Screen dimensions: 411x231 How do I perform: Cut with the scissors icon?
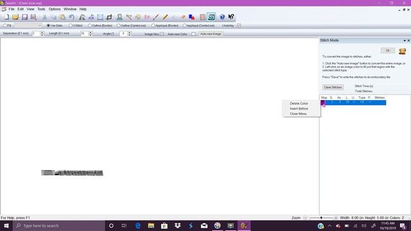tap(44, 17)
